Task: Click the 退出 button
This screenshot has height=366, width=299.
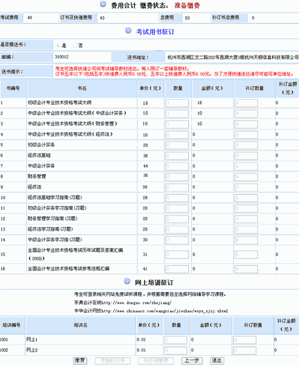Action: 216,361
